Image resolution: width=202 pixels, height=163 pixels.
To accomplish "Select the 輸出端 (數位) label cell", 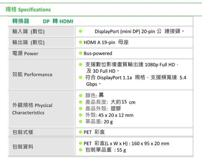I will 41,42.
